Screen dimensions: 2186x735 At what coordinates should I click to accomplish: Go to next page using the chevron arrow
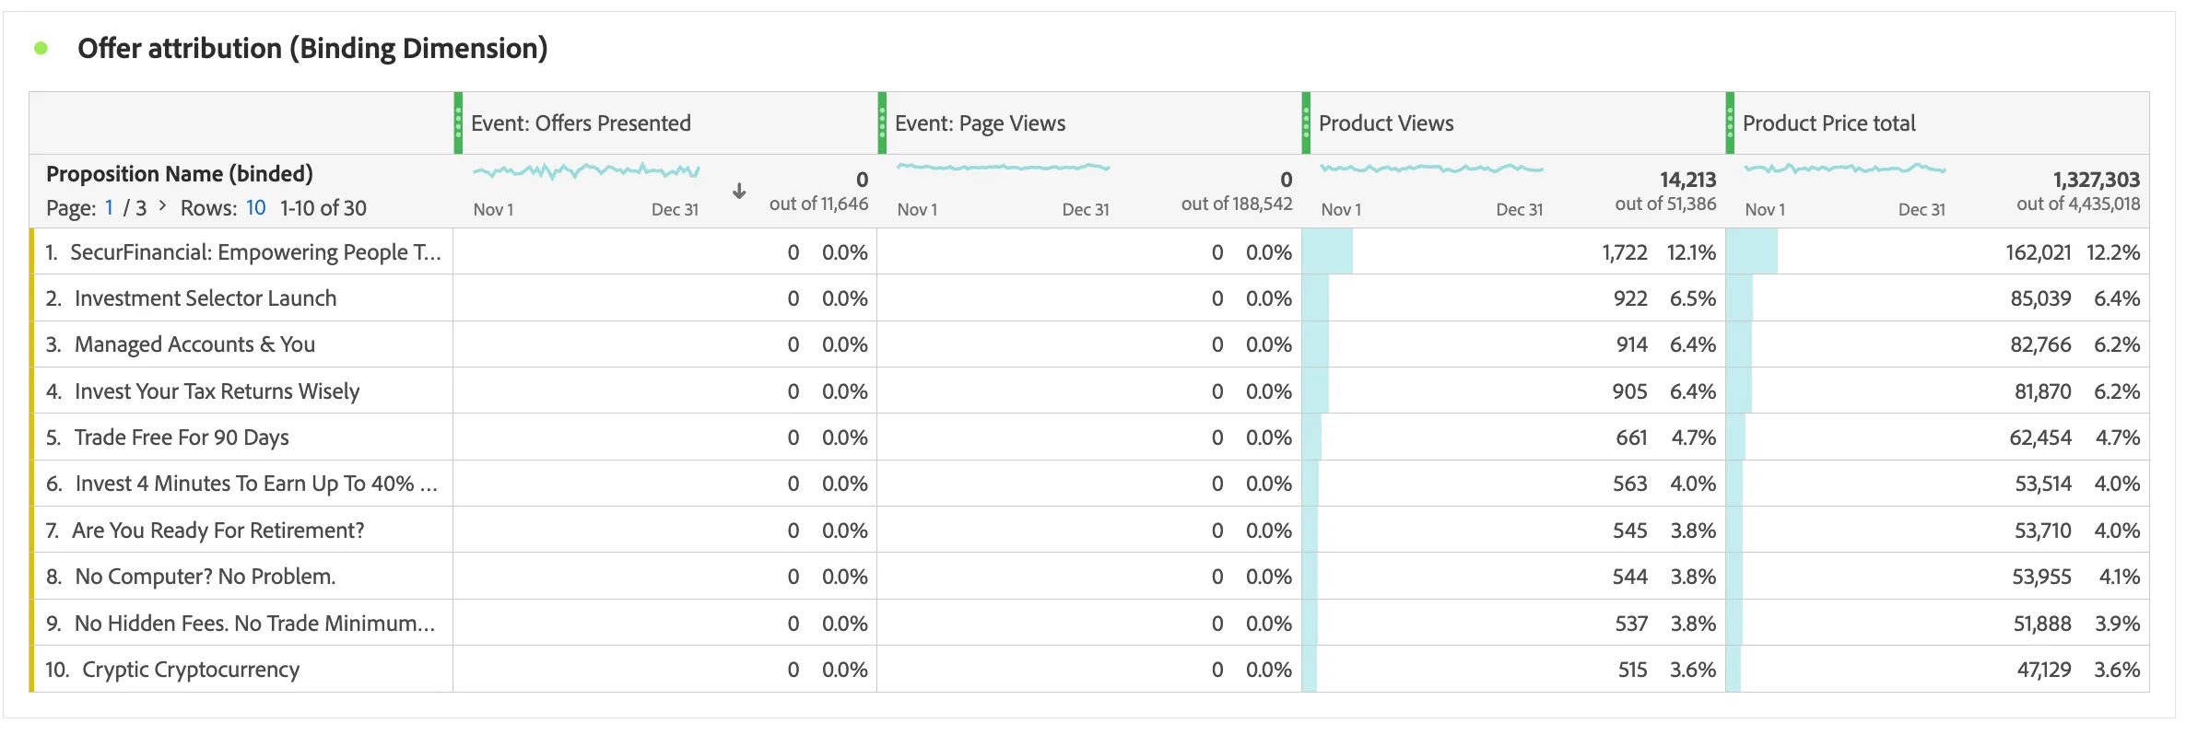coord(162,206)
